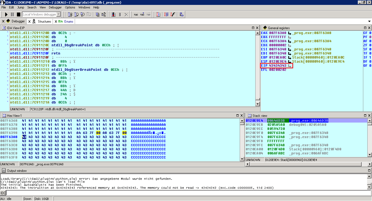
Task: Jump to the ECX address via its arrow
Action: point(290,41)
